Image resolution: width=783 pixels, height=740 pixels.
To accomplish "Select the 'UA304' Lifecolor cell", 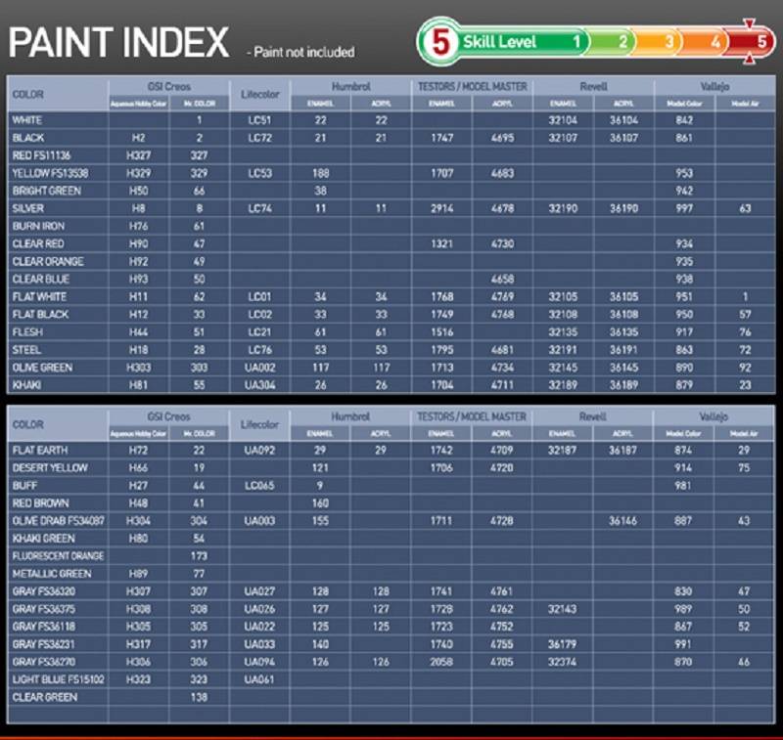I will pyautogui.click(x=259, y=385).
